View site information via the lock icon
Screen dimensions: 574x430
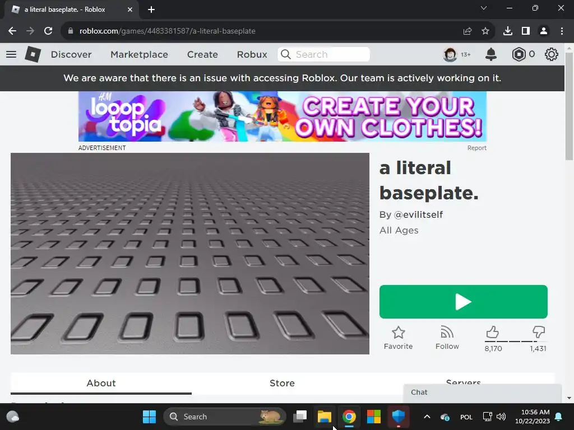coord(71,31)
